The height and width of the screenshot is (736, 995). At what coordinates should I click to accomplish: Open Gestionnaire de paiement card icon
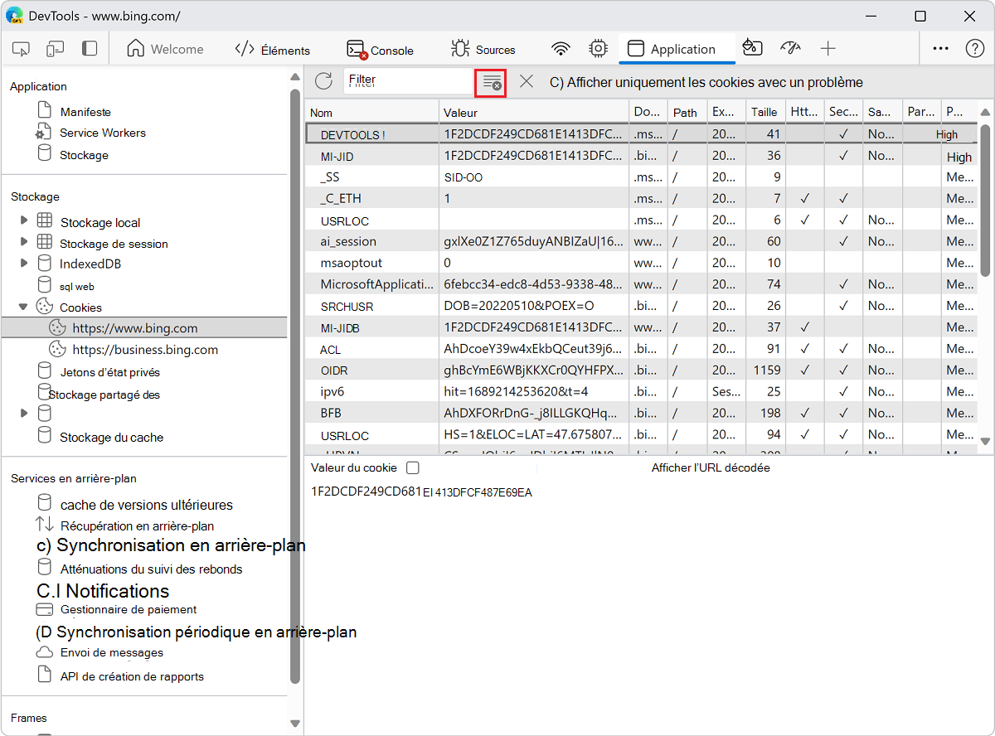click(x=45, y=609)
